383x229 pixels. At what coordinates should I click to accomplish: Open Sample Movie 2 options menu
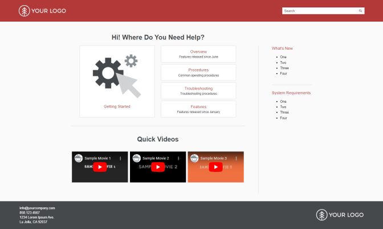[178, 158]
